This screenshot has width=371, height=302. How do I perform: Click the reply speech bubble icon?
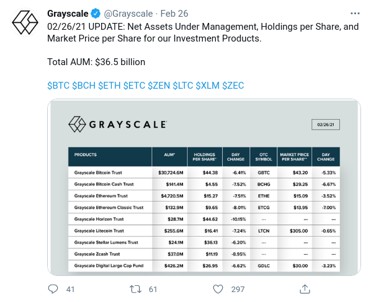click(x=53, y=289)
